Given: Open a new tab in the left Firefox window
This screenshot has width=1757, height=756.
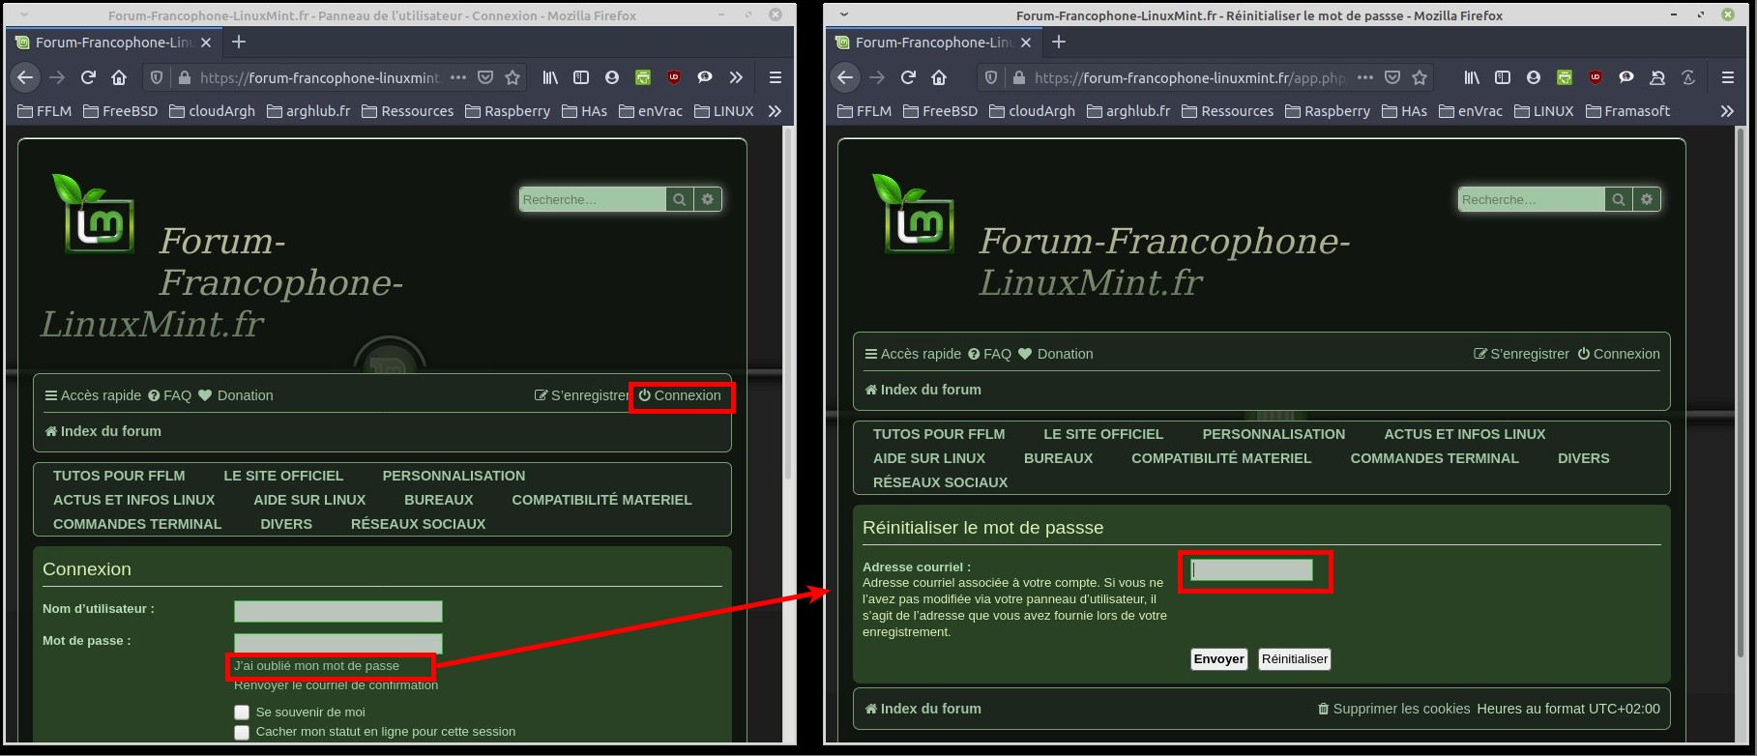Looking at the screenshot, I should pyautogui.click(x=239, y=42).
